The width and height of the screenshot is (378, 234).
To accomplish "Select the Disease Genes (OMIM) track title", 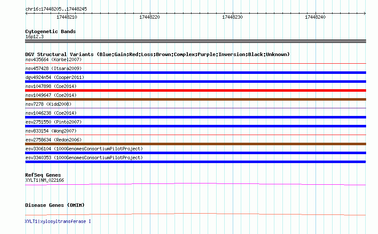I will pos(55,205).
